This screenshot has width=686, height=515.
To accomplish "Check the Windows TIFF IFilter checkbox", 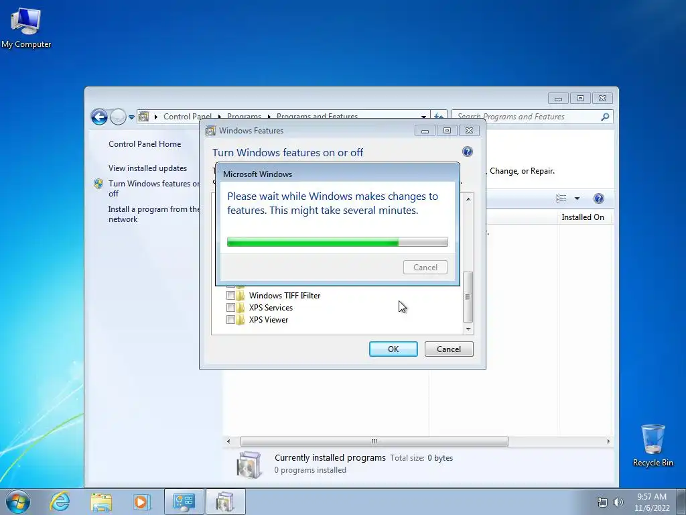I will pyautogui.click(x=230, y=295).
